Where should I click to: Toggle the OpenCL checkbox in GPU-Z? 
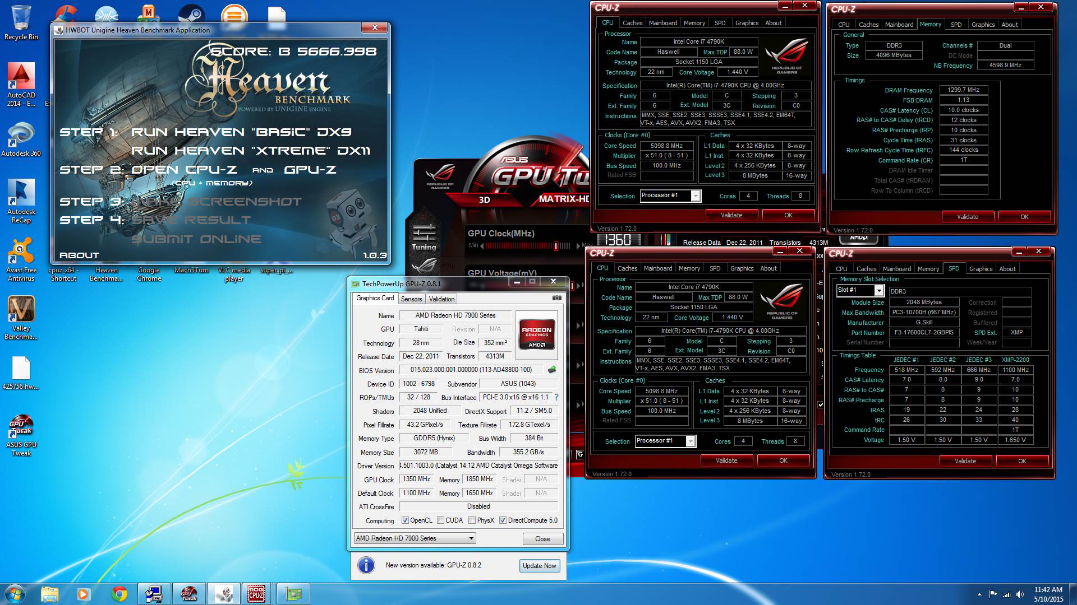[x=405, y=520]
